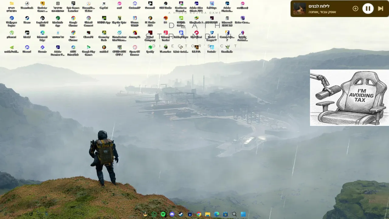Select the Spotify desktop shortcut
Screen dimensions: 389x219
150,49
